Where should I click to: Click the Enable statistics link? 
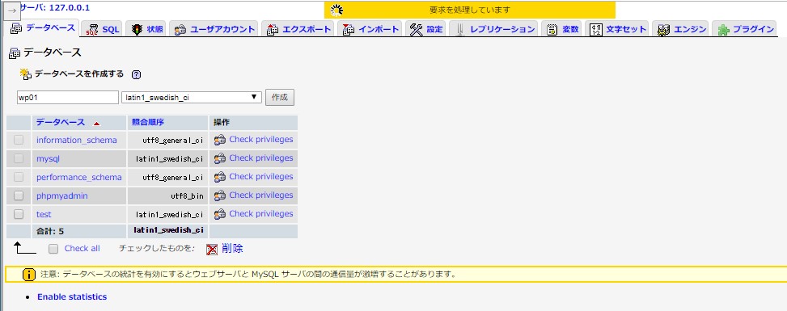point(72,296)
